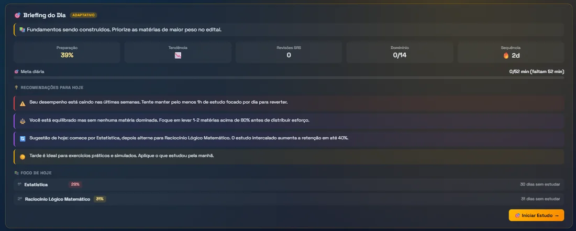
Task: Click the 29% badge next to Estatística
Action: [75, 184]
